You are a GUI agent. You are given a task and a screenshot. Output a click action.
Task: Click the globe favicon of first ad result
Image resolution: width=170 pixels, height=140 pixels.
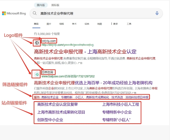point(37,43)
